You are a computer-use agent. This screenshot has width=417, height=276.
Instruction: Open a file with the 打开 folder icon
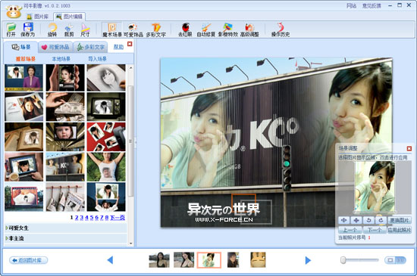(11, 29)
